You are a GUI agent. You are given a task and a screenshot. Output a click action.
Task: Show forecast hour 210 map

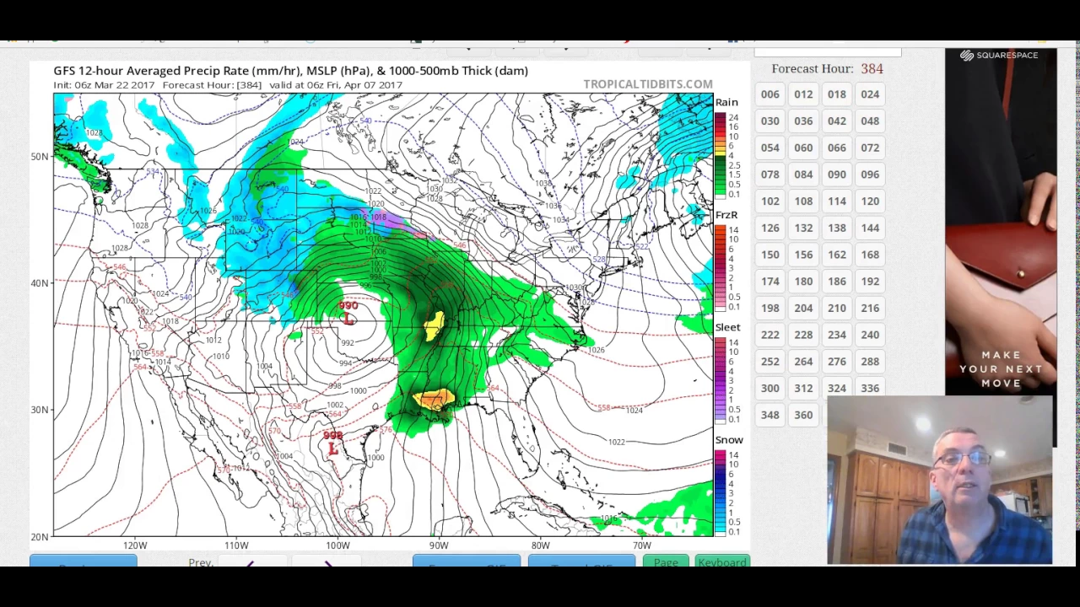836,309
